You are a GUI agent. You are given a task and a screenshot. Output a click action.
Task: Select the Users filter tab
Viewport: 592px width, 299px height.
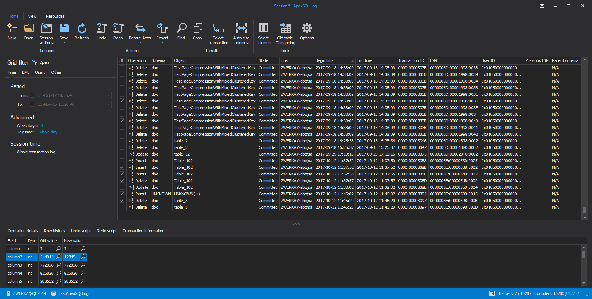point(40,72)
